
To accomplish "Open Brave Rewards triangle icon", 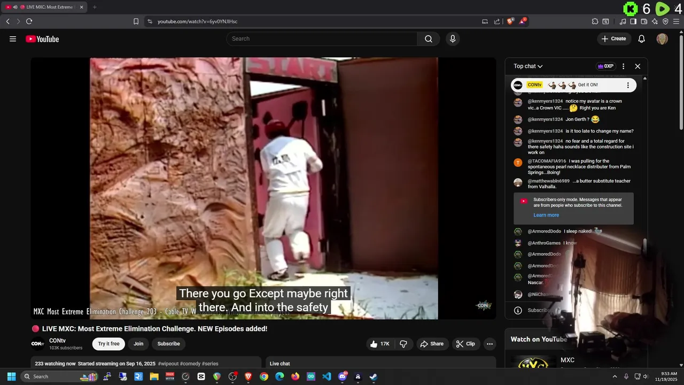I will 523,21.
